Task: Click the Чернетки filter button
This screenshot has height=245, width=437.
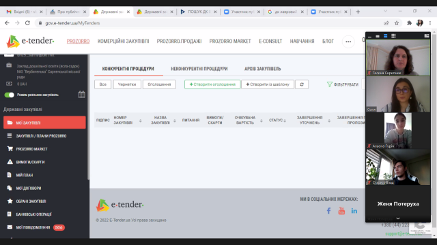Action: pyautogui.click(x=127, y=84)
